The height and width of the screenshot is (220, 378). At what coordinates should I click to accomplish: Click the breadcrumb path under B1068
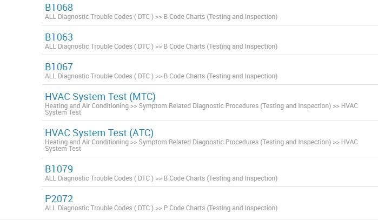click(161, 17)
